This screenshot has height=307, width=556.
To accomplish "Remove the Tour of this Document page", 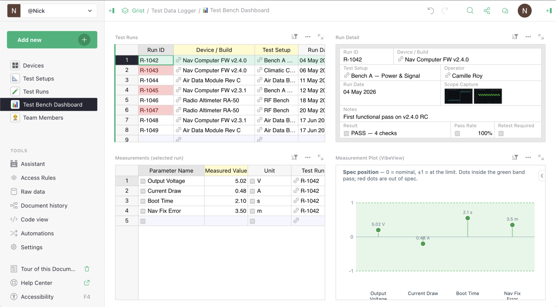I will coord(87,269).
